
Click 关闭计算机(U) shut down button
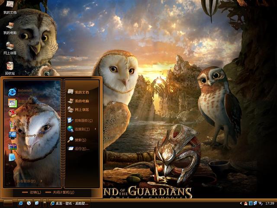[x=60, y=192]
